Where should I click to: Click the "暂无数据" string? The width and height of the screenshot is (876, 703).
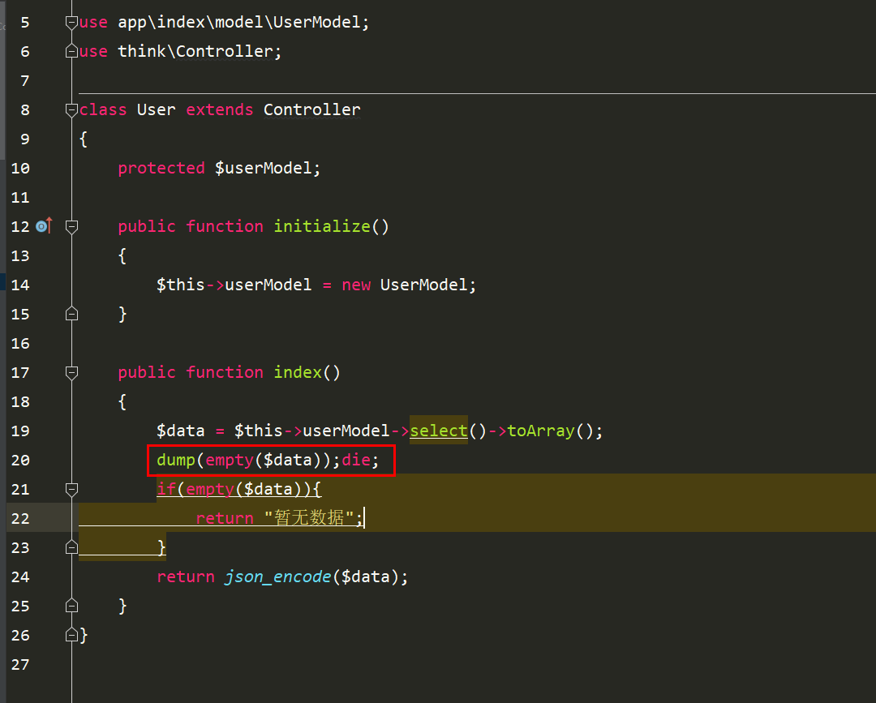click(309, 517)
